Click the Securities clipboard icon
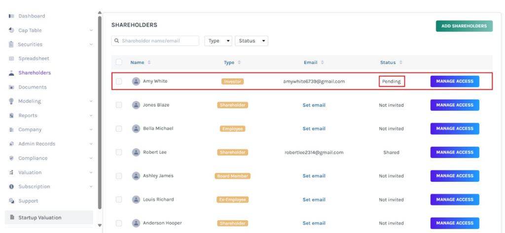The width and height of the screenshot is (505, 233). click(x=11, y=44)
